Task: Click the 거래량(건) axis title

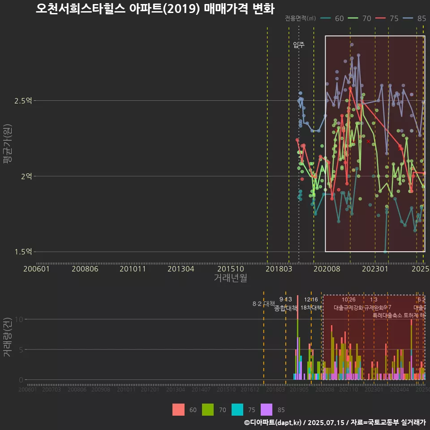Action: (8, 337)
